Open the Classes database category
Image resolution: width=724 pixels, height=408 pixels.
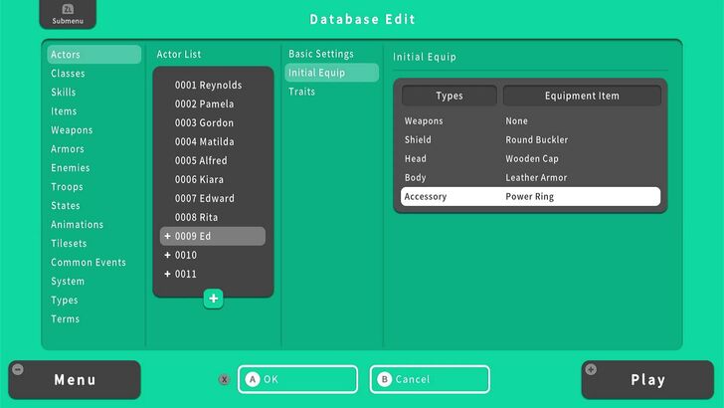coord(68,74)
